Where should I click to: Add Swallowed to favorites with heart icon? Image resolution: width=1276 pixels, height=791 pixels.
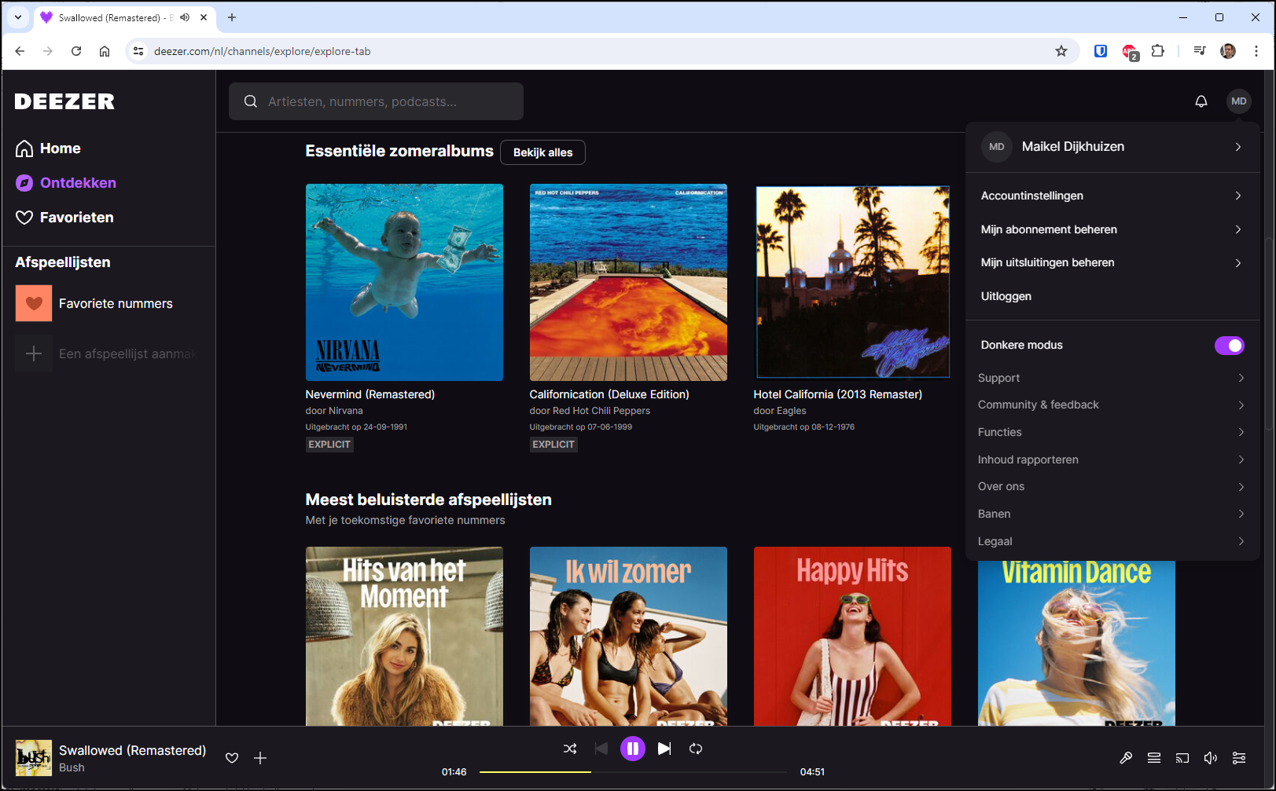click(232, 758)
